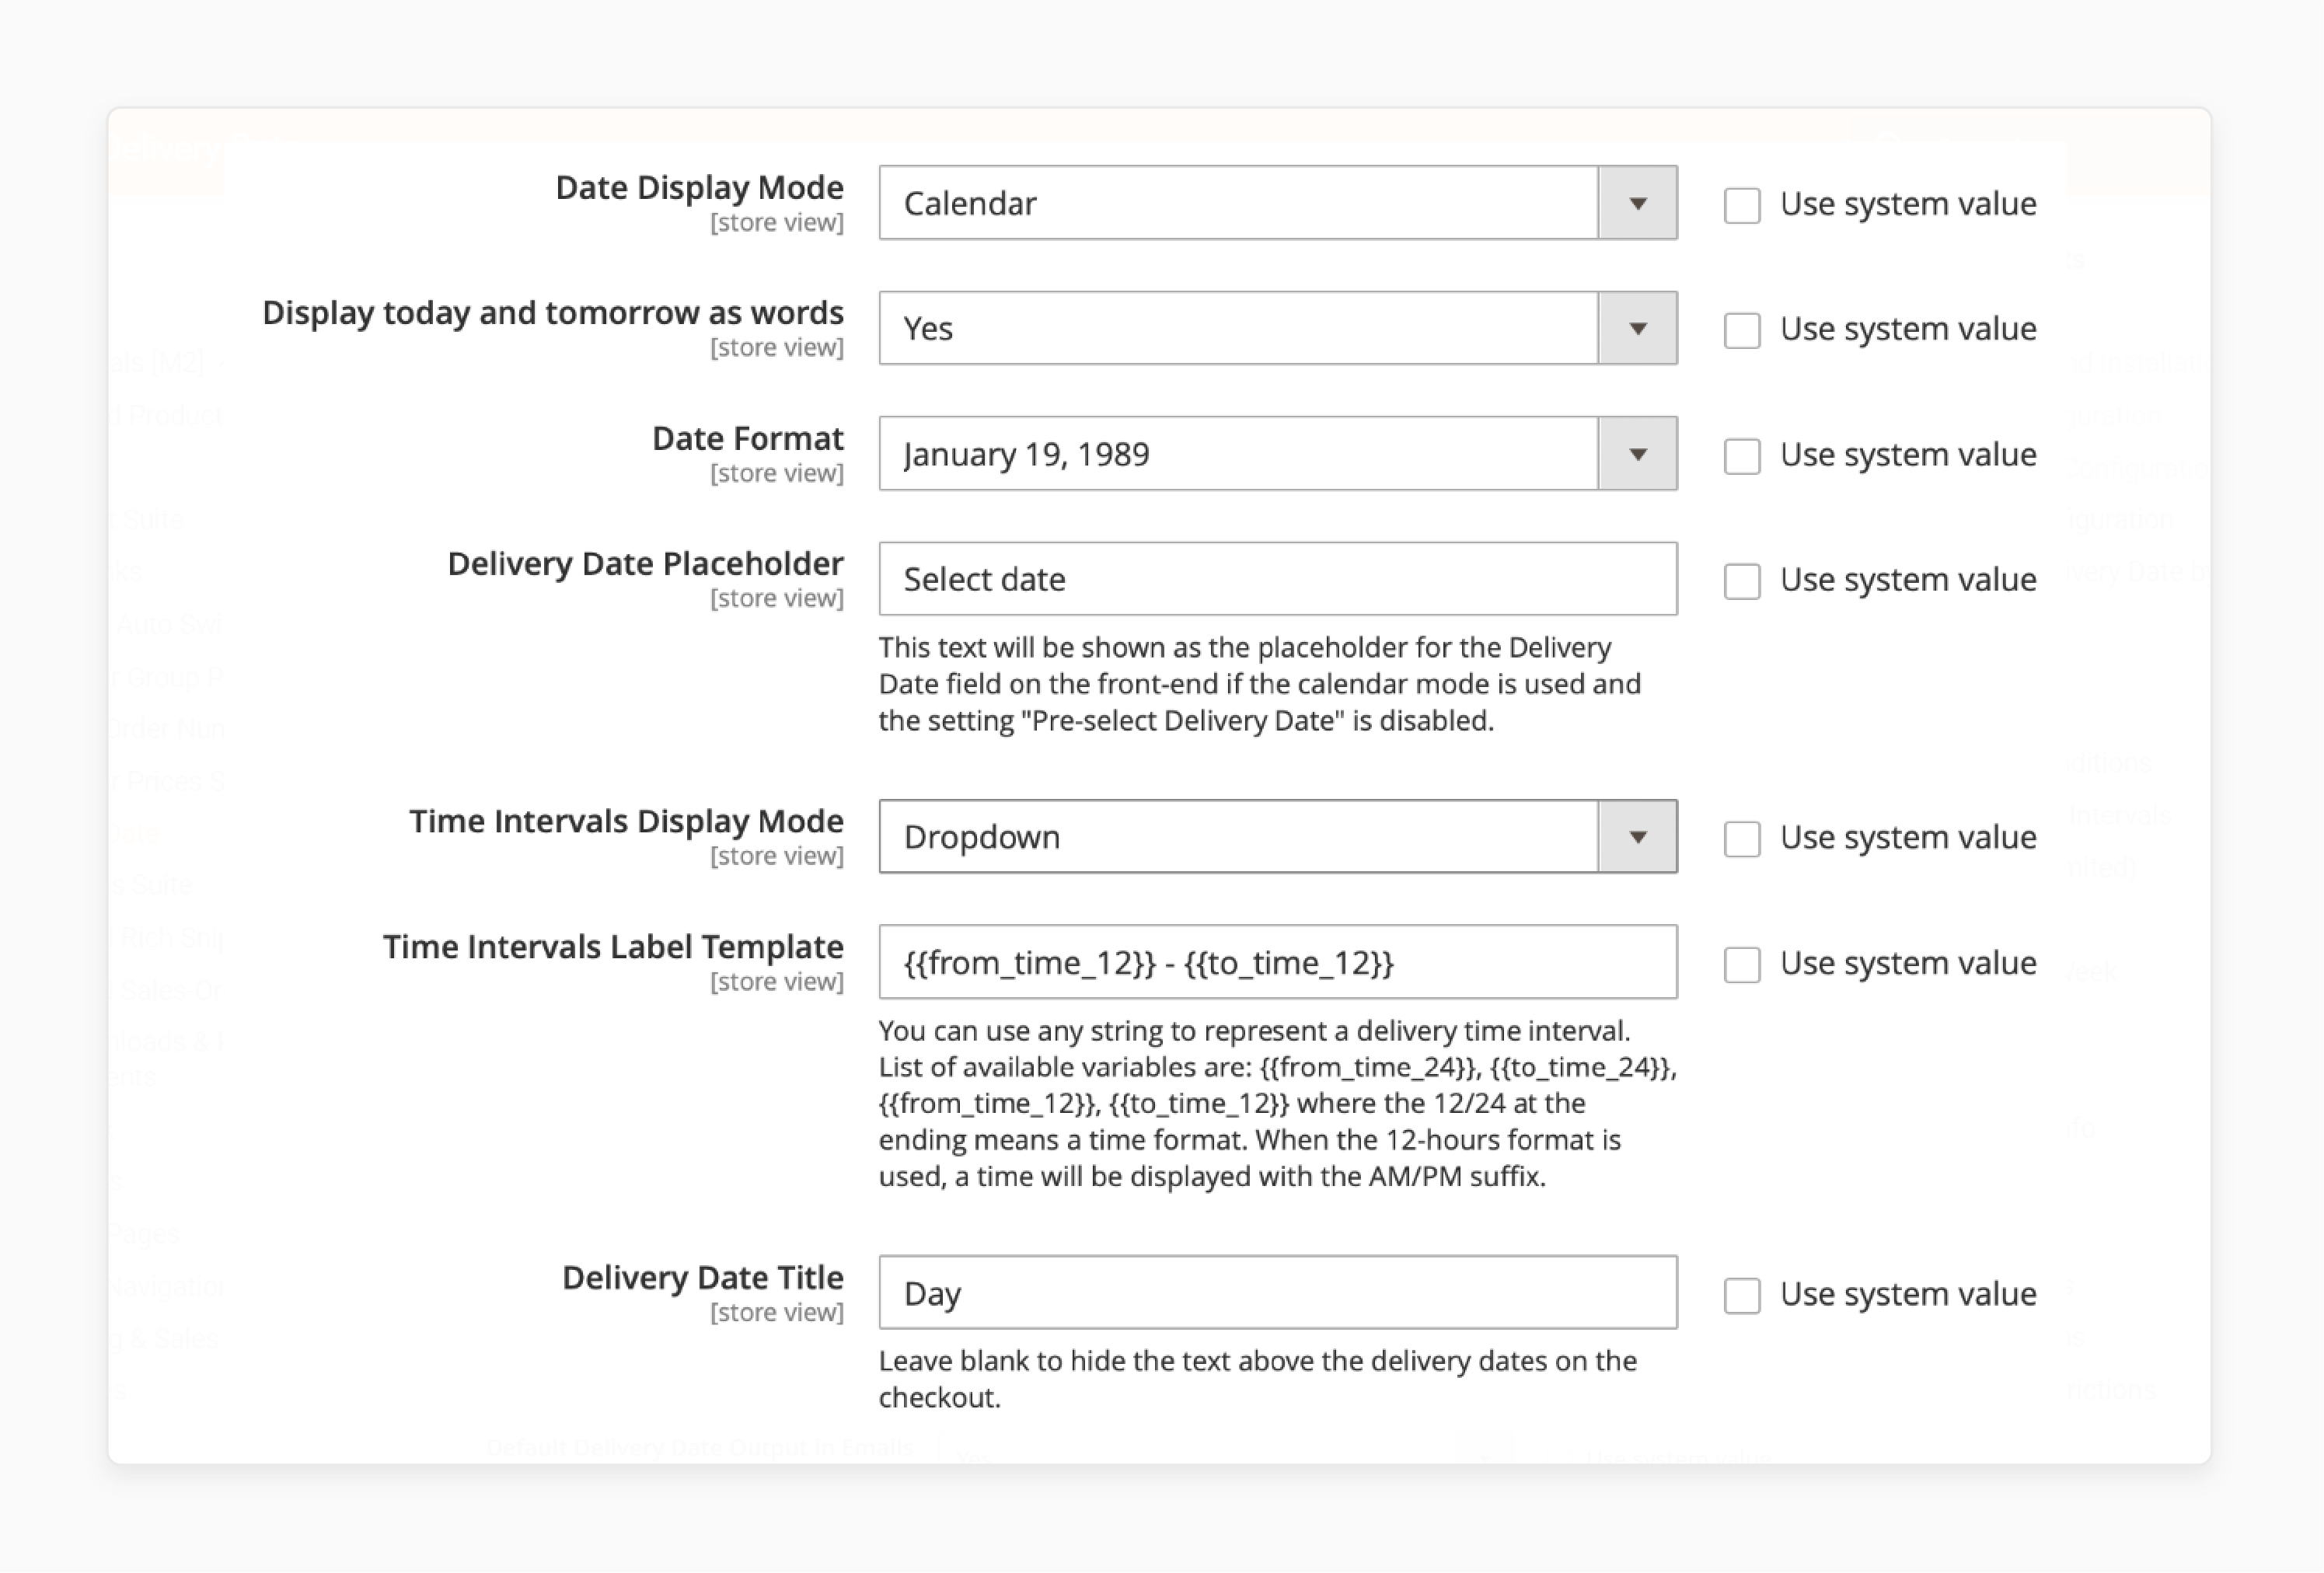Check Use system value for Time Intervals Label Template
Viewport: 2324px width, 1573px height.
[x=1741, y=964]
